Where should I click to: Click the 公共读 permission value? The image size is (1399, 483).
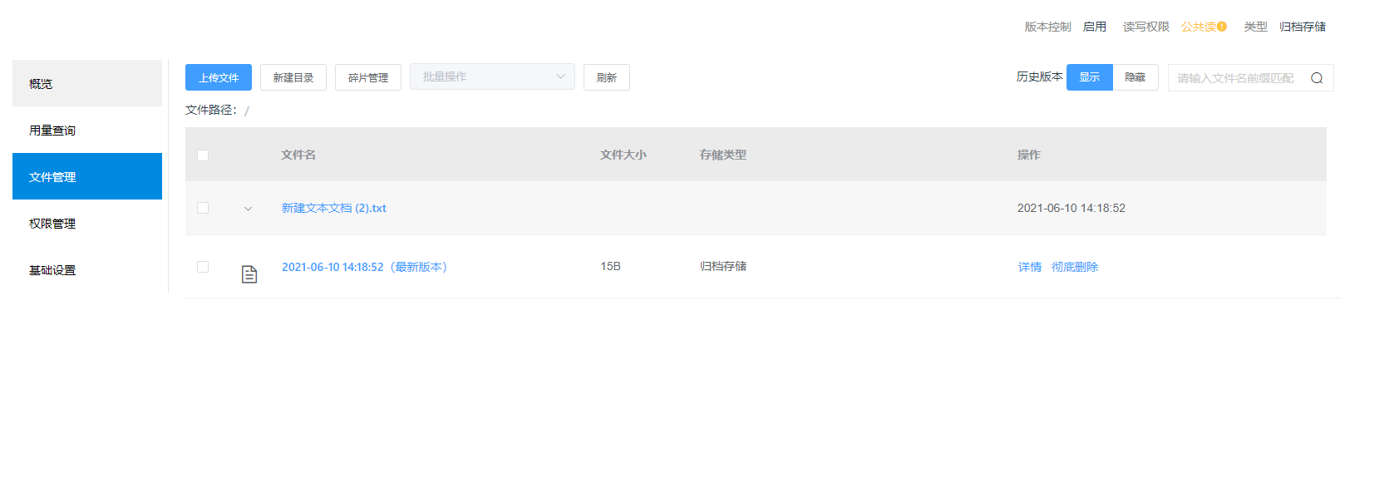(x=1198, y=27)
